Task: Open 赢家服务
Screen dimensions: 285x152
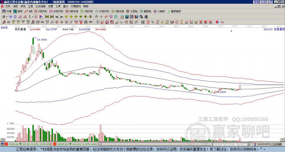Action: [174, 11]
